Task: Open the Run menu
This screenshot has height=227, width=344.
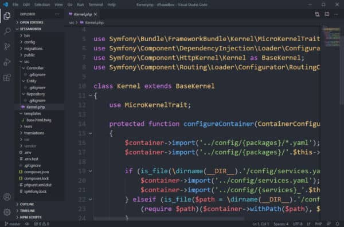Action: click(x=80, y=5)
